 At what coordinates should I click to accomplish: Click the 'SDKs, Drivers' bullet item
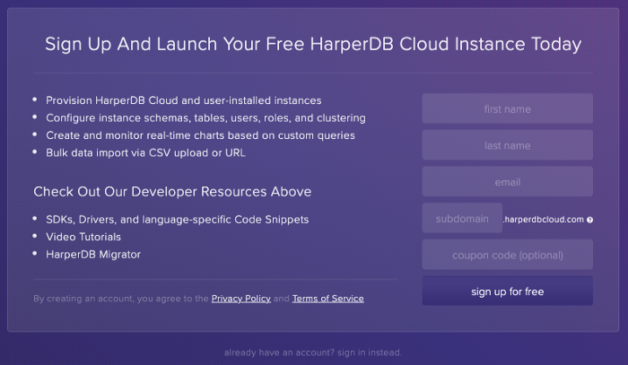coord(177,220)
